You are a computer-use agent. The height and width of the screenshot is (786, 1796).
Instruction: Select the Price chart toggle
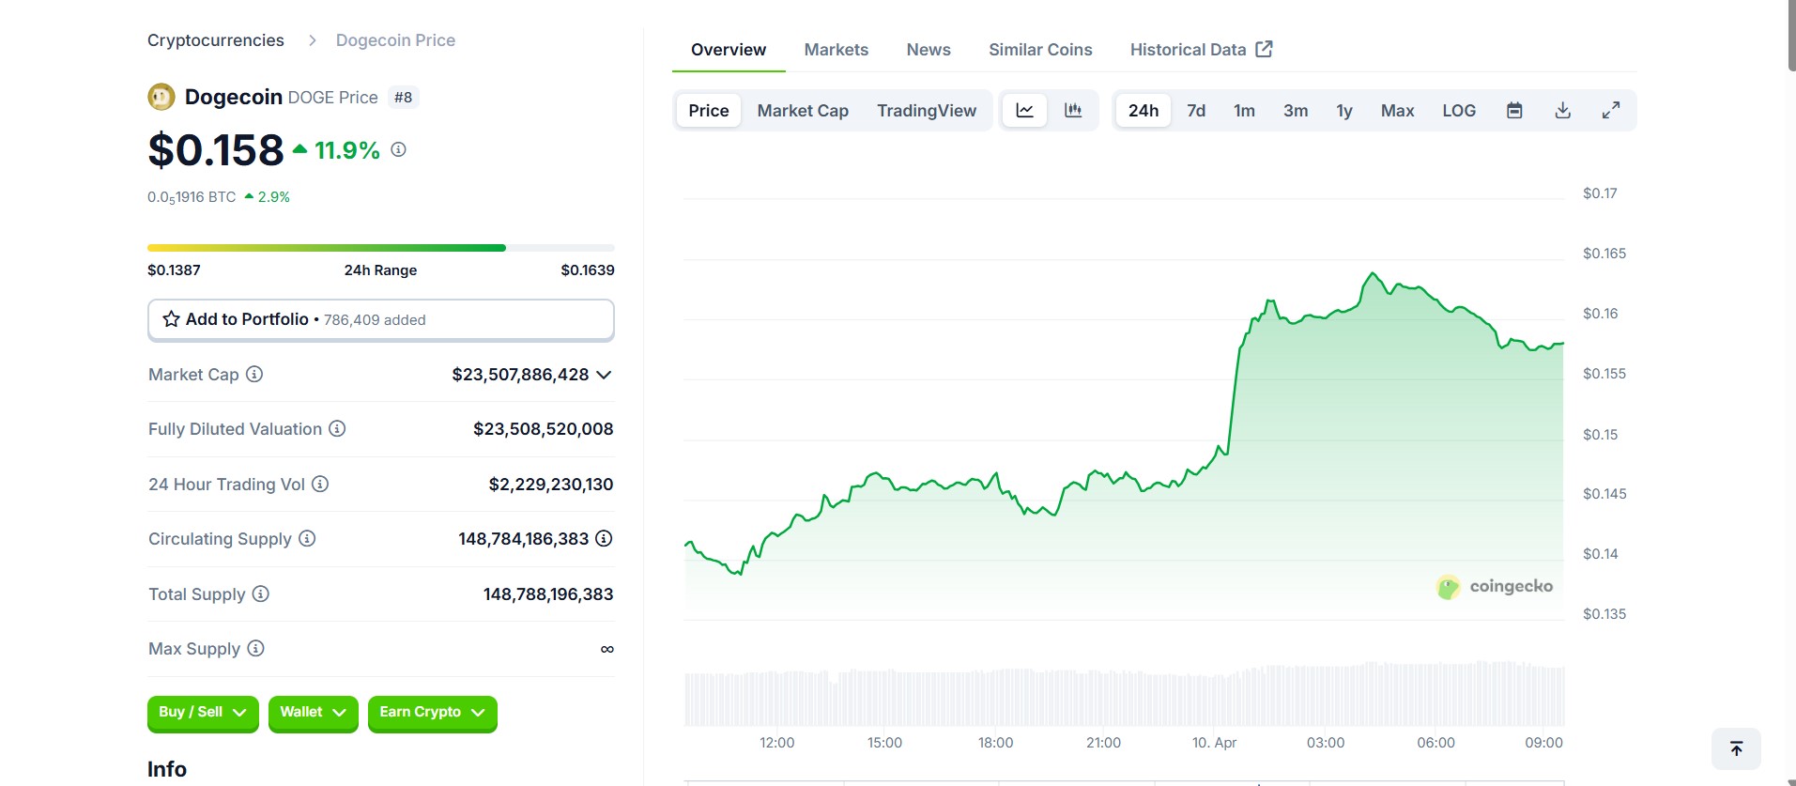tap(709, 111)
